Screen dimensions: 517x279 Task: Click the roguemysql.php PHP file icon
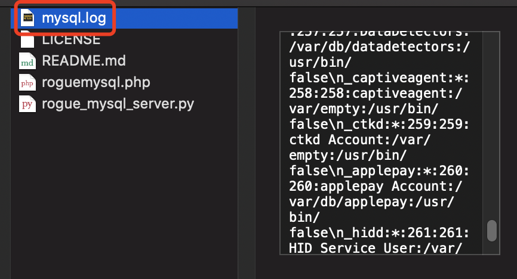(x=28, y=82)
